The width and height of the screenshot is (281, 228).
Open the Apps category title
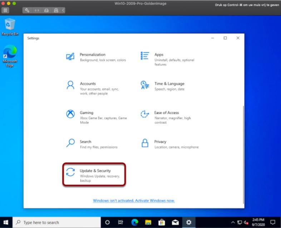click(x=159, y=54)
